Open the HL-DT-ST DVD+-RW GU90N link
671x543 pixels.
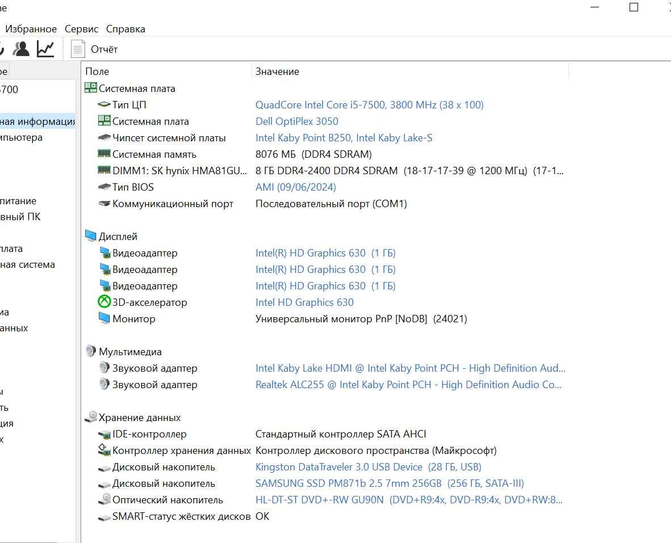tap(409, 500)
